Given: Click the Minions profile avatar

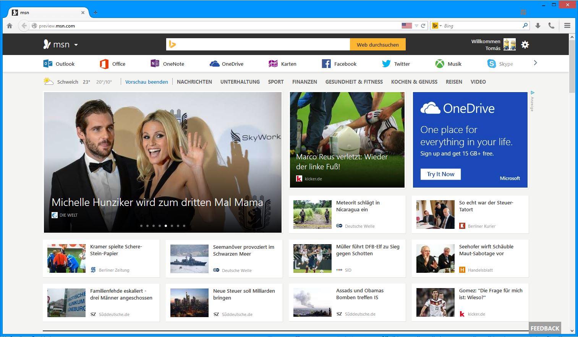Looking at the screenshot, I should point(510,44).
